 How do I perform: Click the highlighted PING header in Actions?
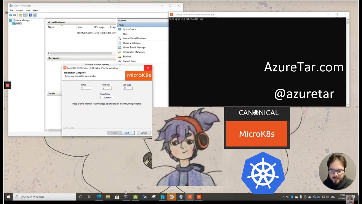(x=143, y=25)
